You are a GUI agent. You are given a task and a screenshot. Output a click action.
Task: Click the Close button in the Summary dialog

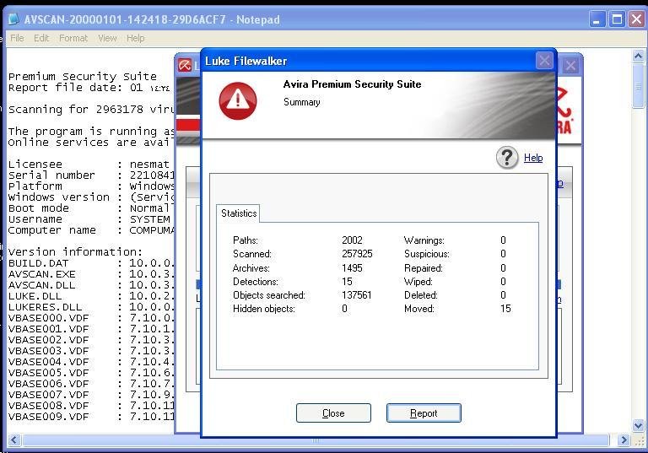(x=333, y=413)
